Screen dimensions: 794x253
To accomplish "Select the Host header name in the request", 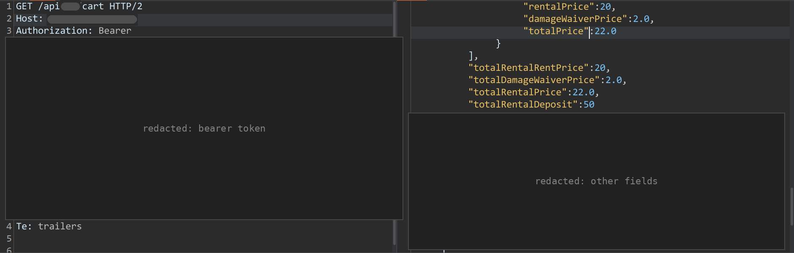I will pyautogui.click(x=29, y=19).
